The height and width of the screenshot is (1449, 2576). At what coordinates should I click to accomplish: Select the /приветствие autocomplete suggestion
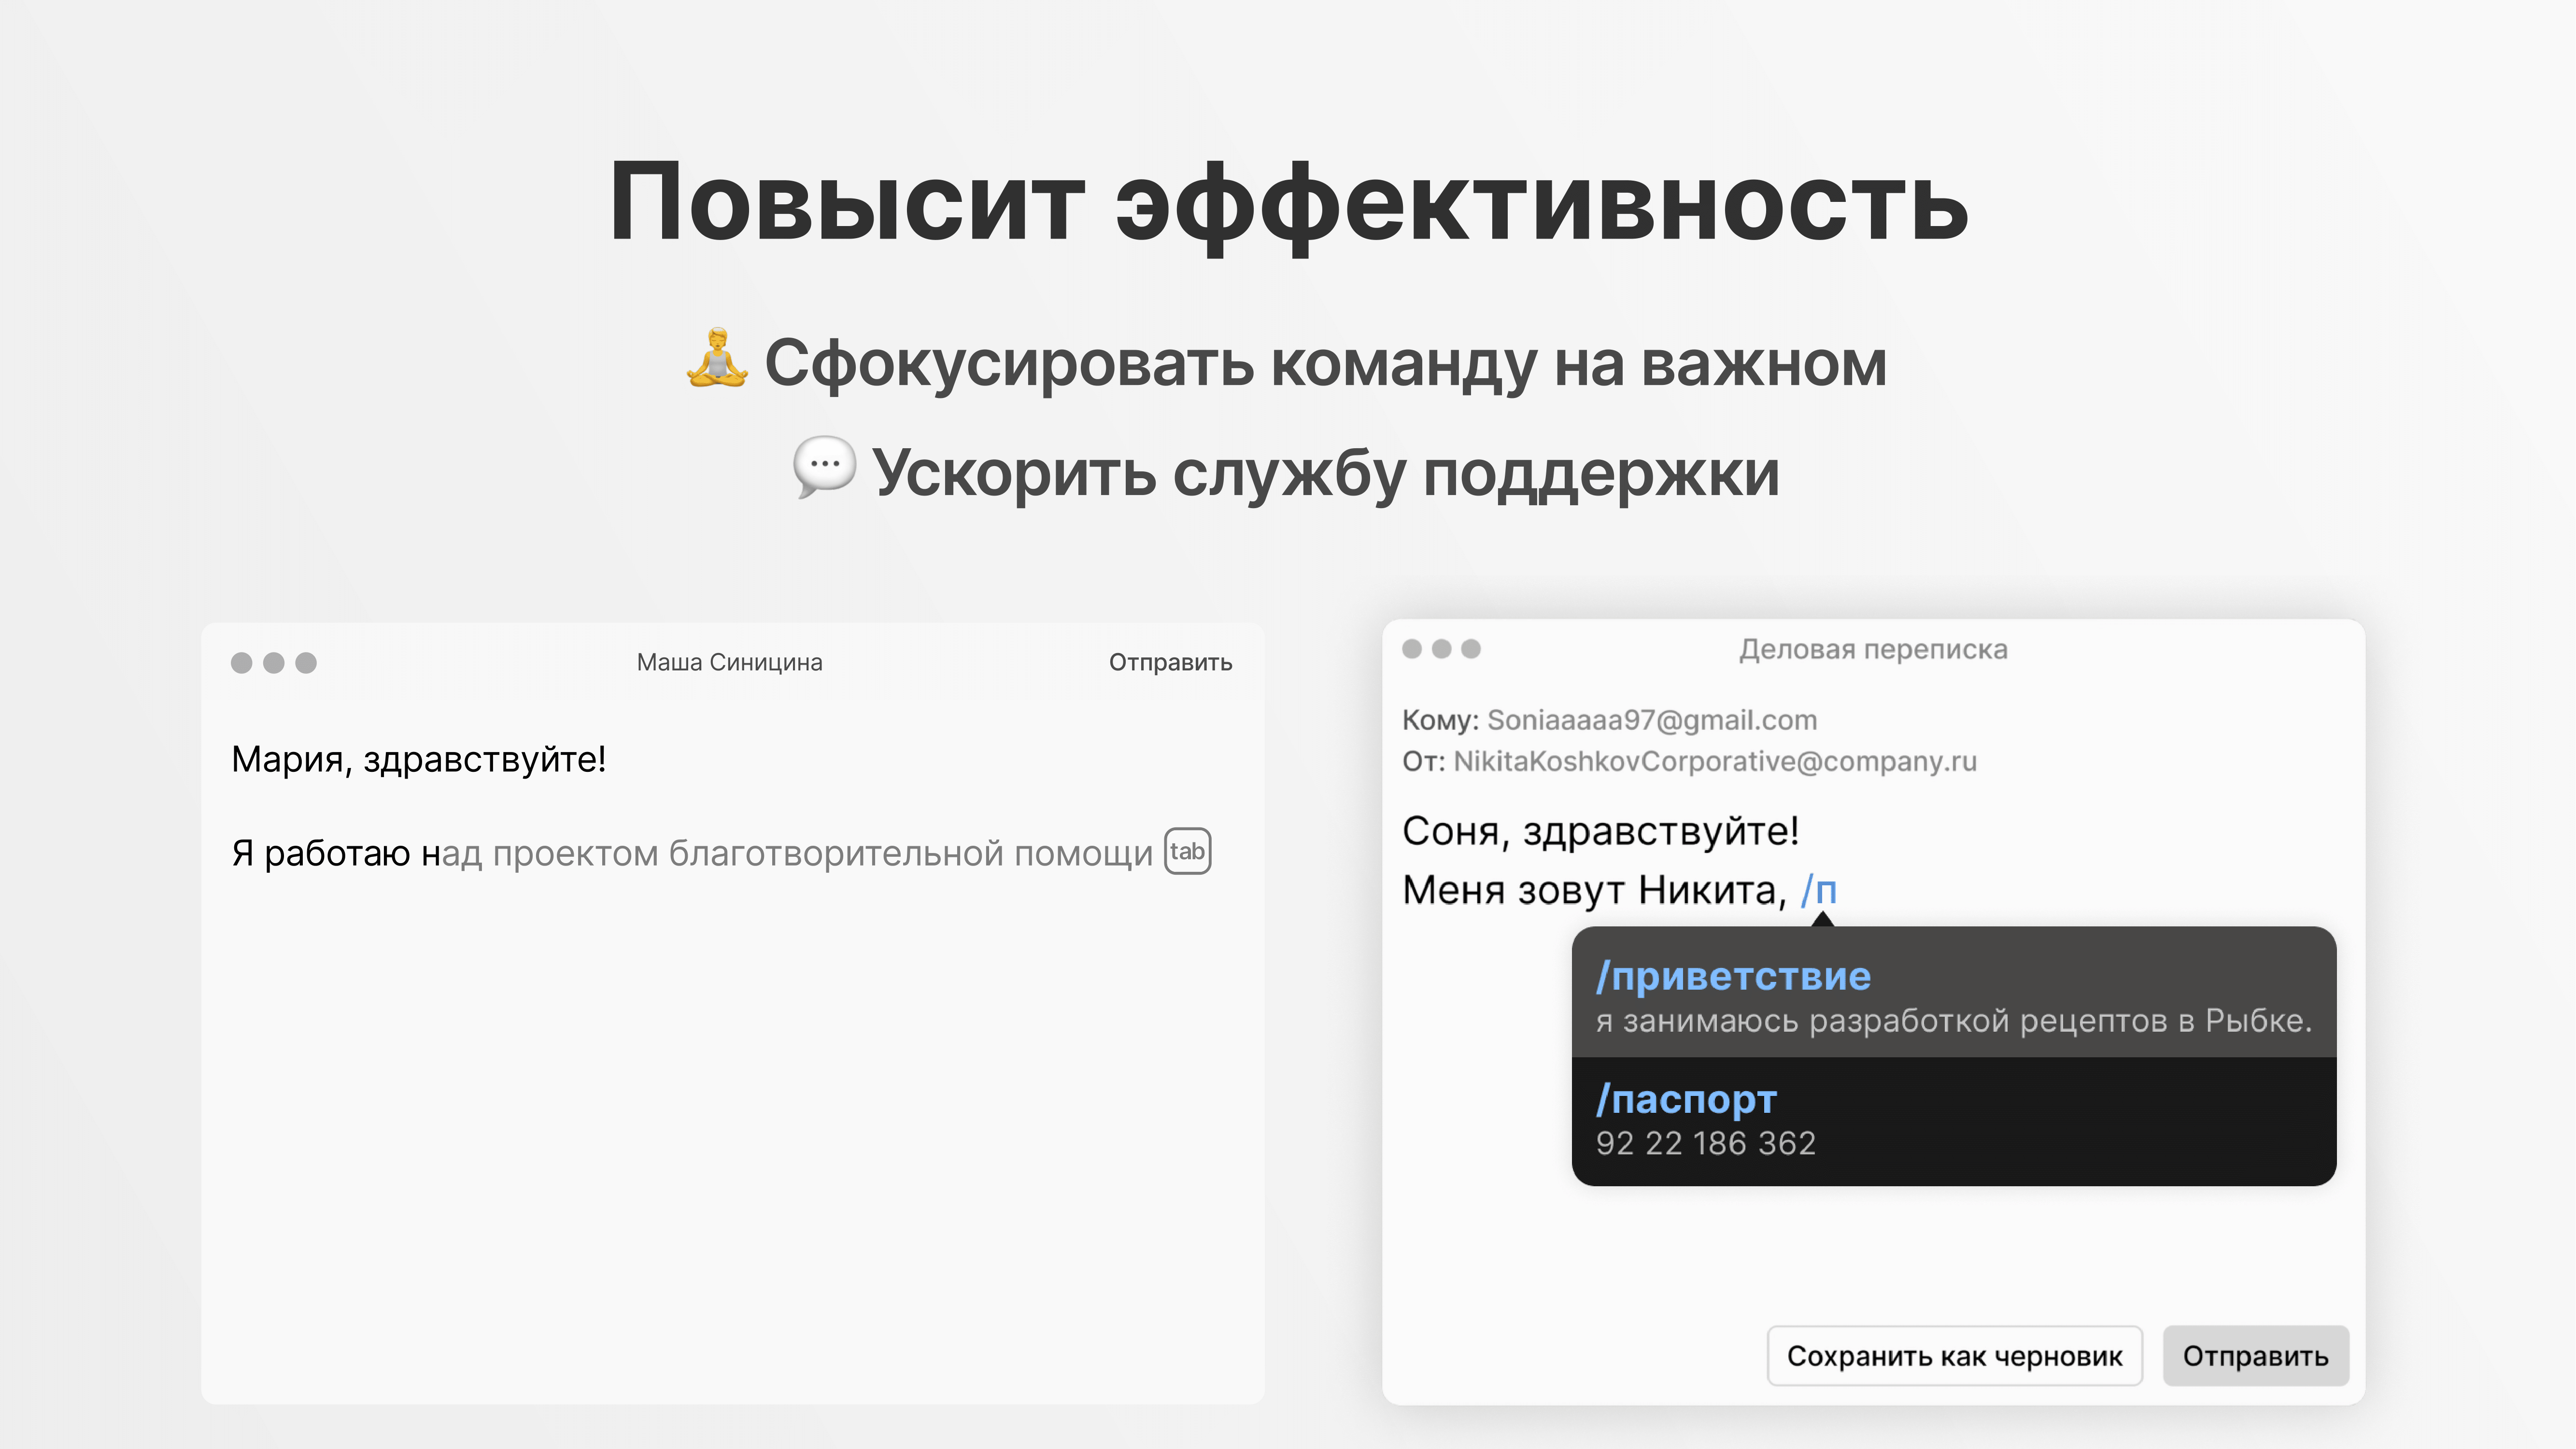tap(1954, 992)
